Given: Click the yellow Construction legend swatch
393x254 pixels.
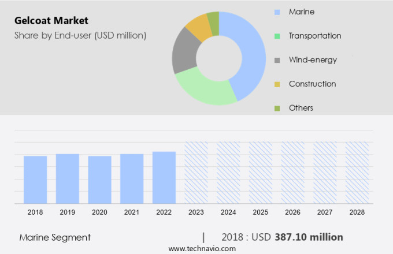Looking at the screenshot, I should (x=277, y=84).
